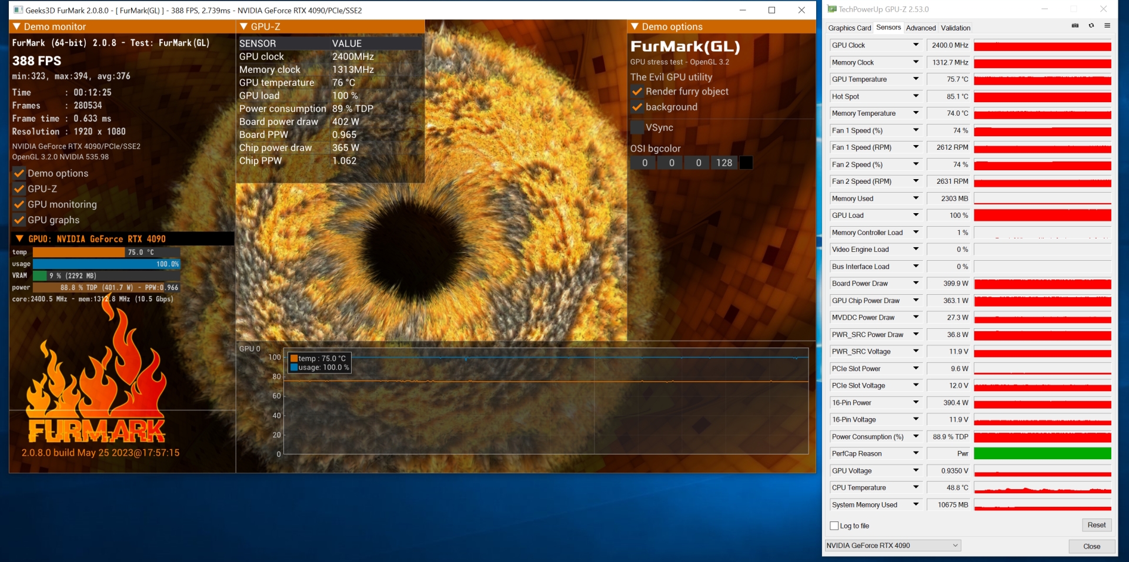Click the GPU-Z app icon in title bar
1129x562 pixels.
coord(831,9)
